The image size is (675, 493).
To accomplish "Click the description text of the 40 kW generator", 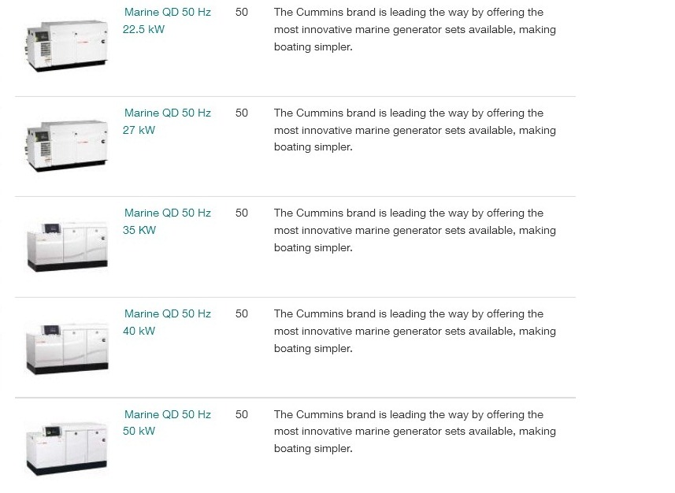I will coord(415,331).
